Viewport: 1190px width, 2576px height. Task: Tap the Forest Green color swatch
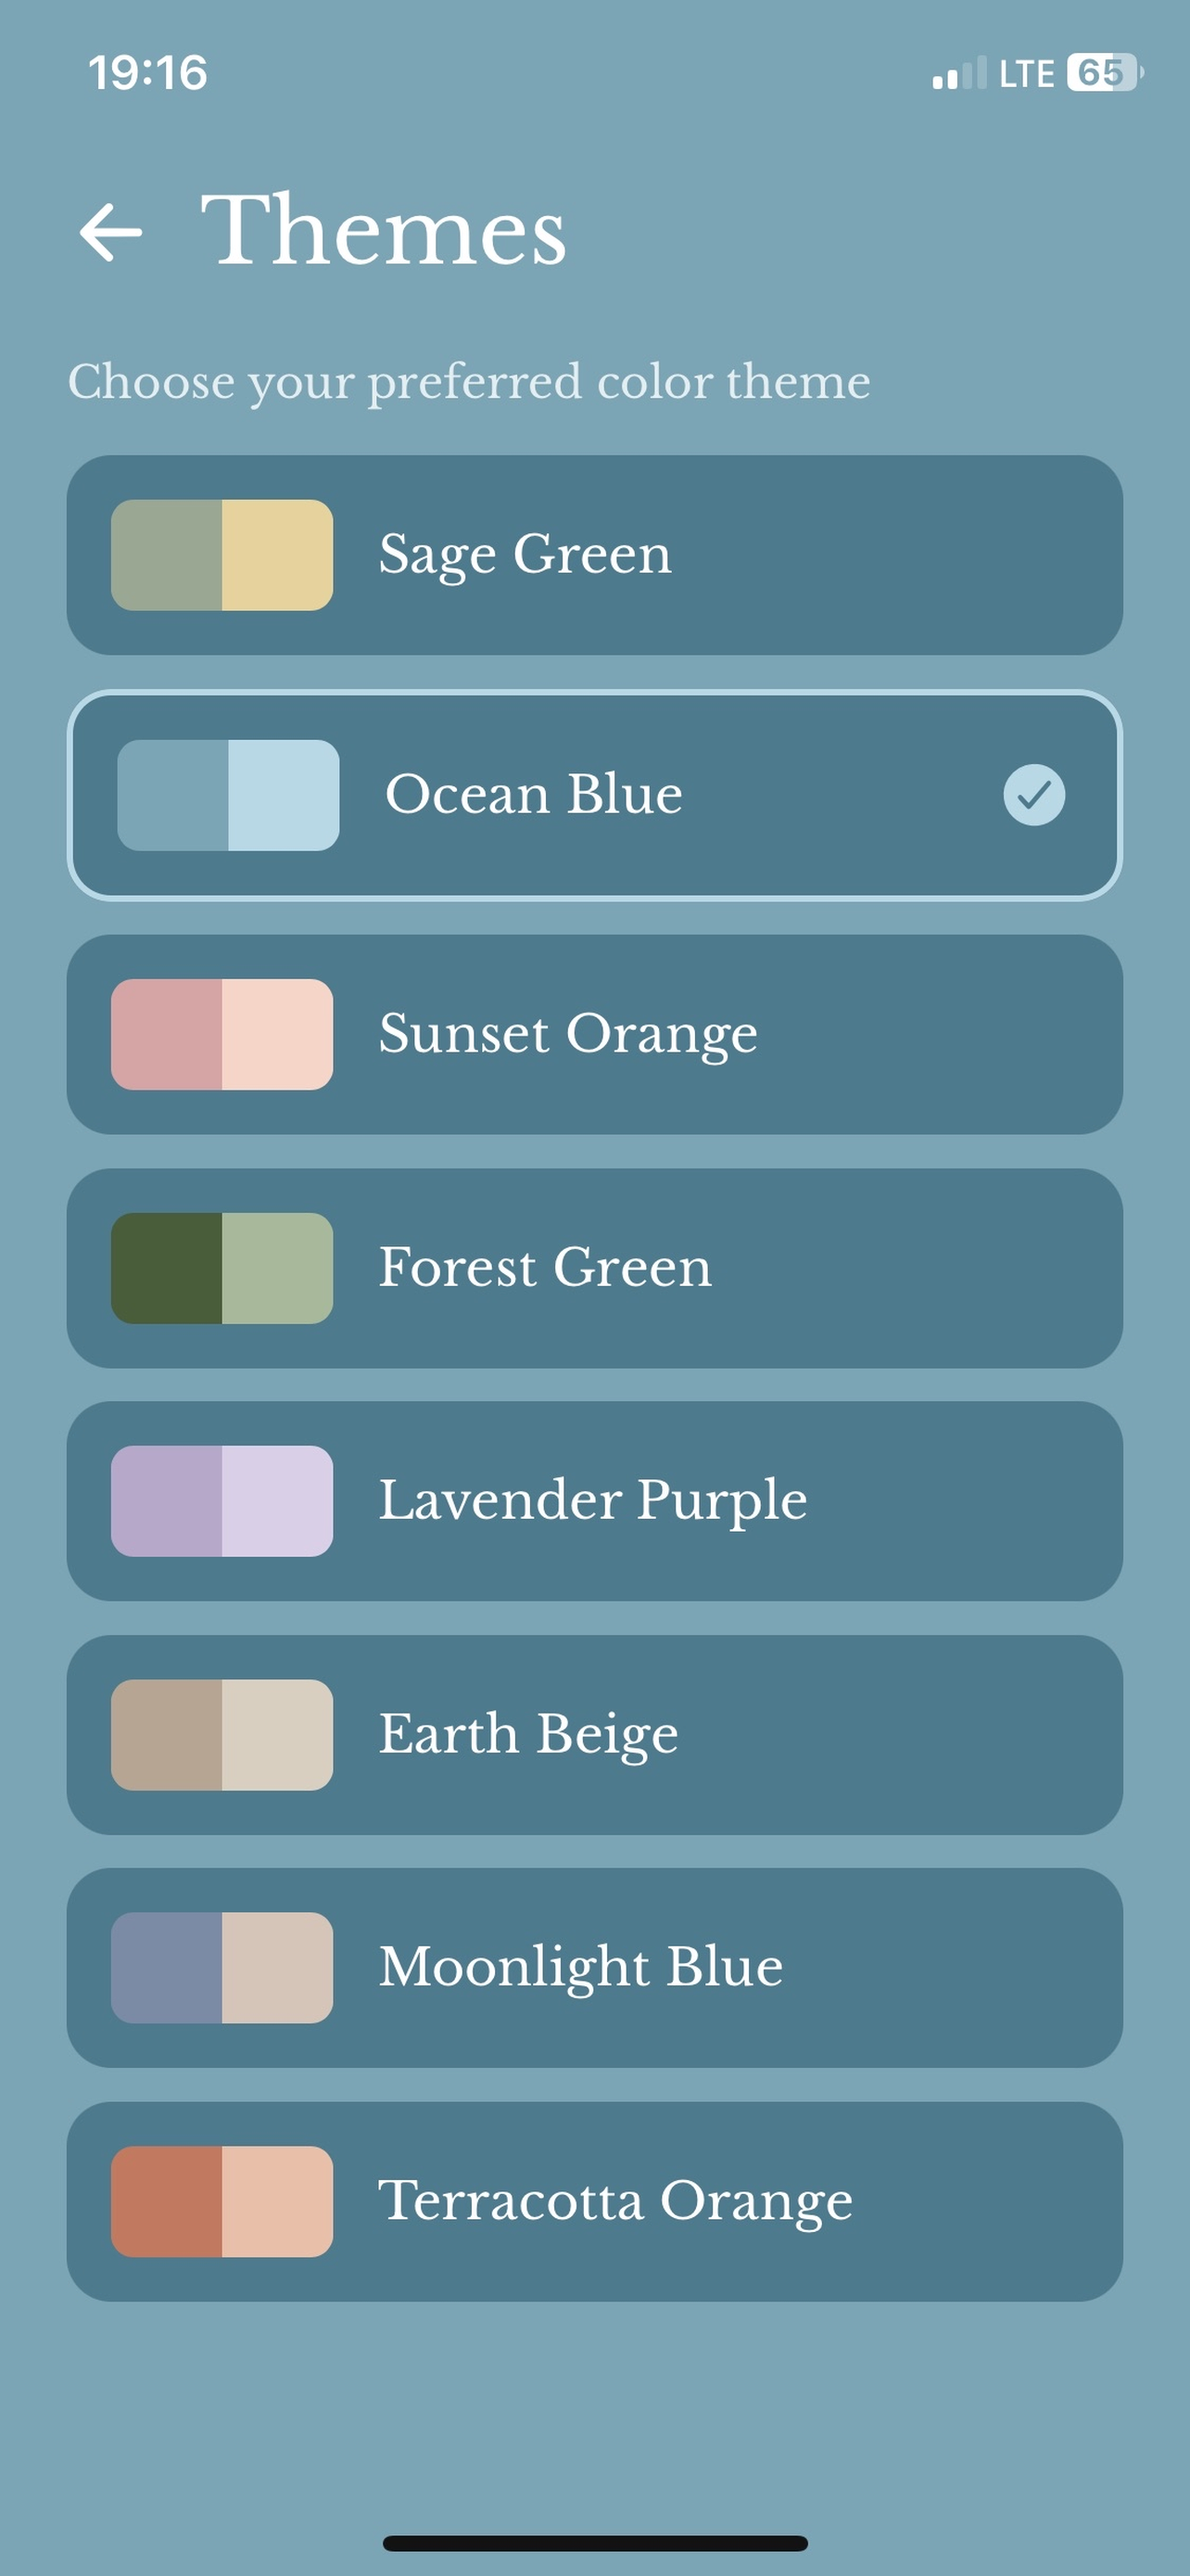pos(222,1268)
